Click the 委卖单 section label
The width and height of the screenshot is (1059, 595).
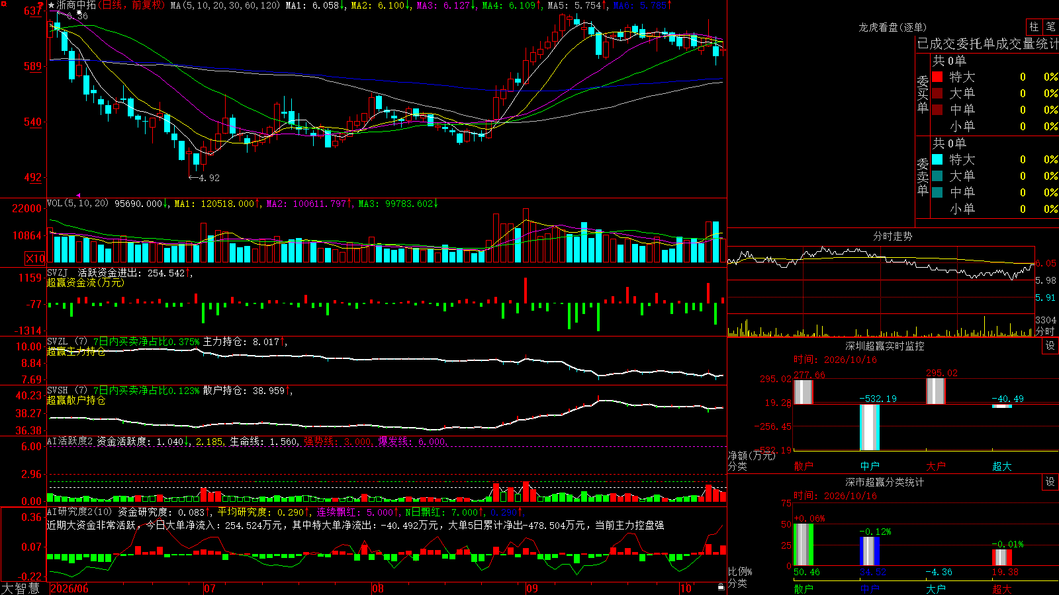tap(923, 177)
